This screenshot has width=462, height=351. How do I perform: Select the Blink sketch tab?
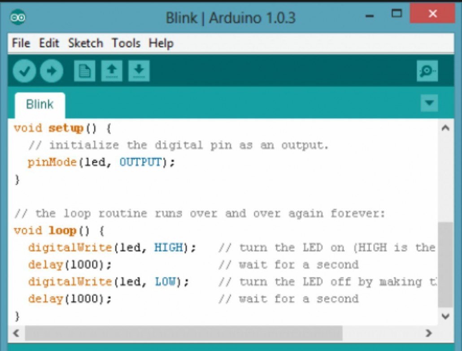[39, 104]
